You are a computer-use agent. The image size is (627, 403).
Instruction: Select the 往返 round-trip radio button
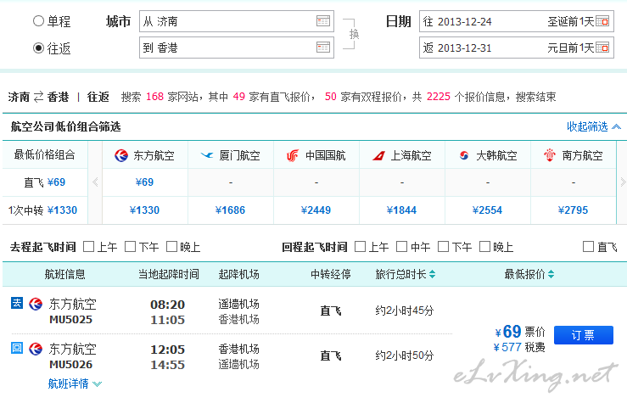click(38, 48)
